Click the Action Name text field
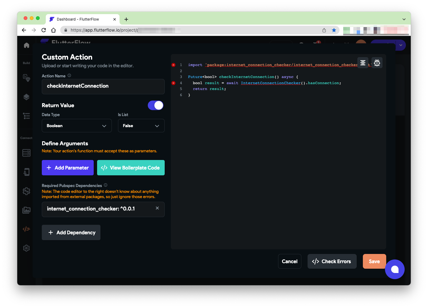 click(x=103, y=86)
